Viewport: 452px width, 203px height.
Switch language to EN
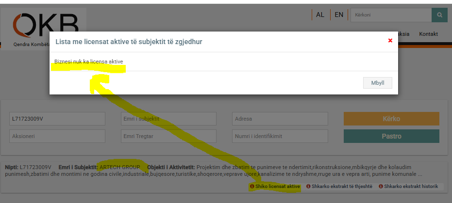339,15
